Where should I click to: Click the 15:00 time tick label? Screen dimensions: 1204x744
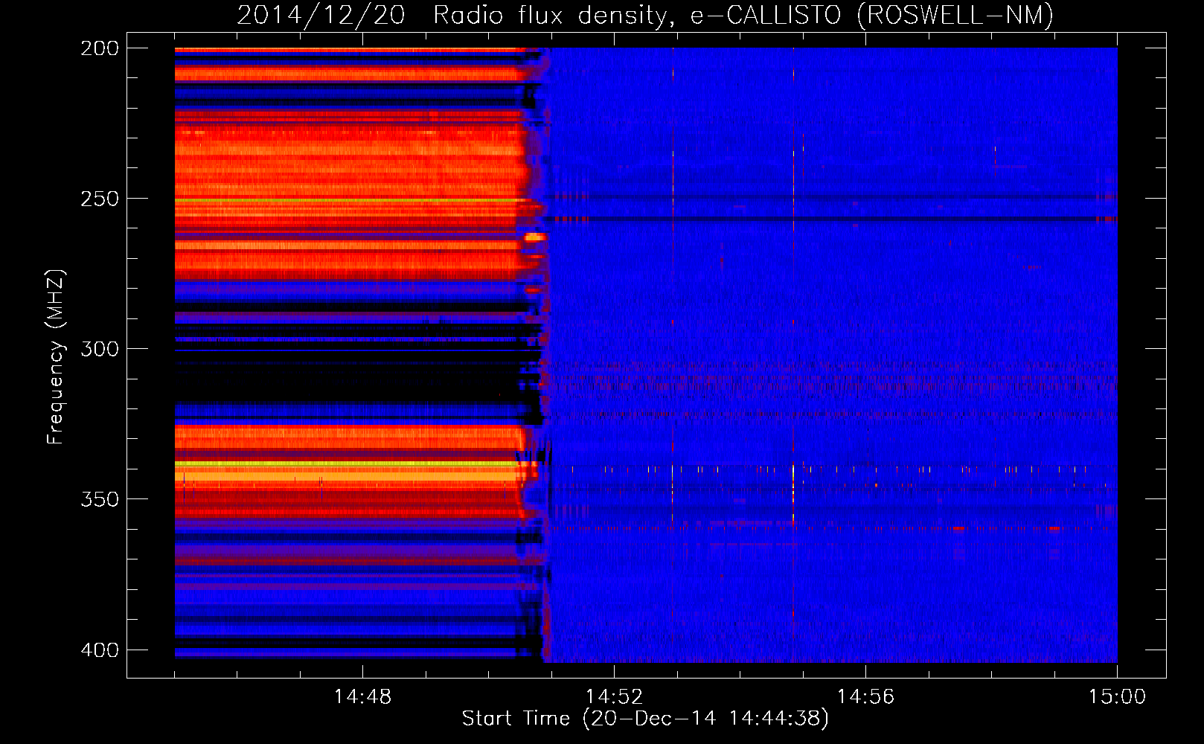point(1117,697)
